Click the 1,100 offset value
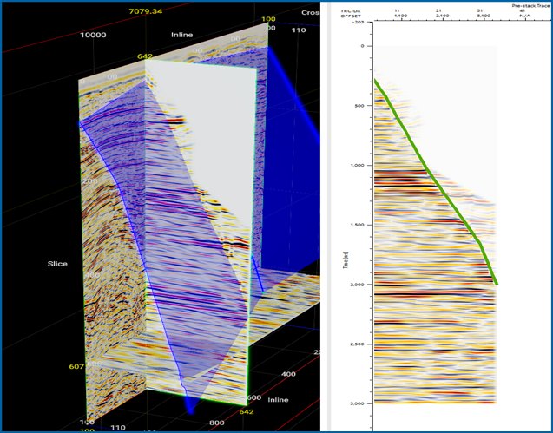Image resolution: width=553 pixels, height=433 pixels. 401,16
